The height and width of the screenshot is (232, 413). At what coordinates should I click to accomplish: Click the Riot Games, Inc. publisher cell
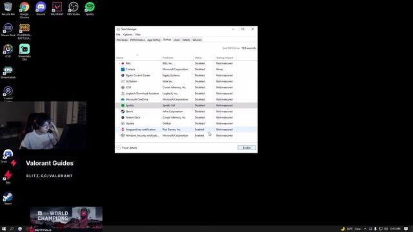(x=172, y=130)
